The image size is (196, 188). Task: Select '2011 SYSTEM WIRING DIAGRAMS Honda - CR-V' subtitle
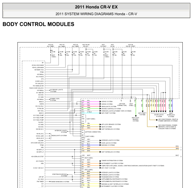point(96,14)
